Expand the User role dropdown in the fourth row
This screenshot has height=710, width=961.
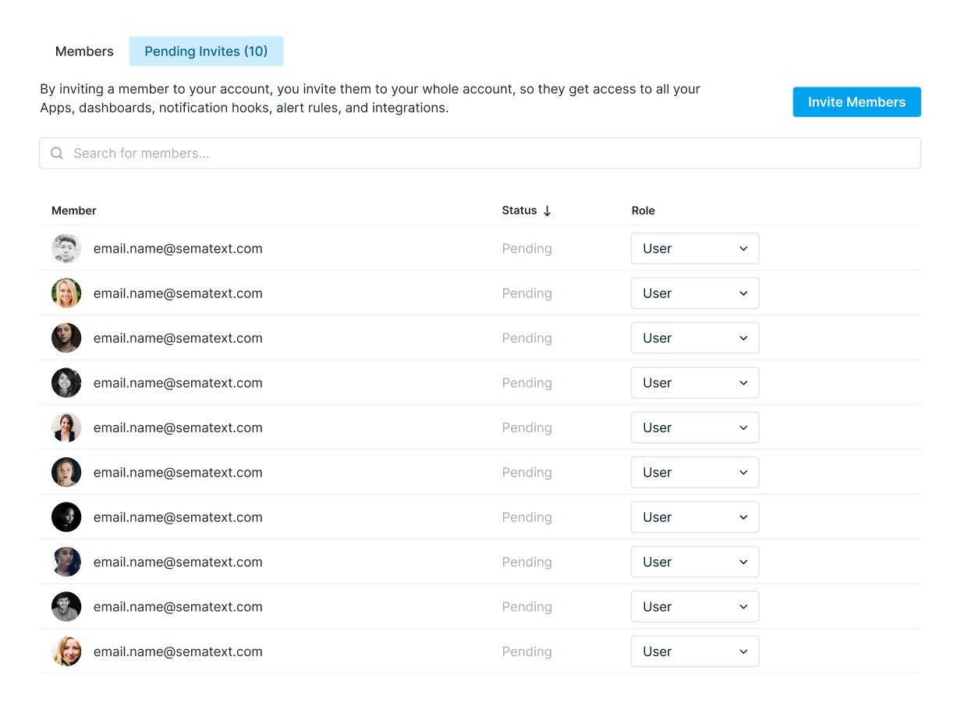coord(695,383)
